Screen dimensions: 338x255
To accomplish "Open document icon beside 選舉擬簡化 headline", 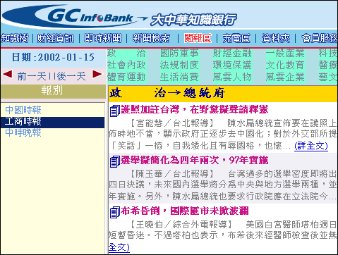I will (115, 161).
